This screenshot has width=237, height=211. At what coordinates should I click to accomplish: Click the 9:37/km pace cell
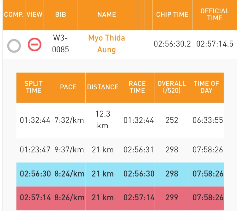[x=68, y=150]
